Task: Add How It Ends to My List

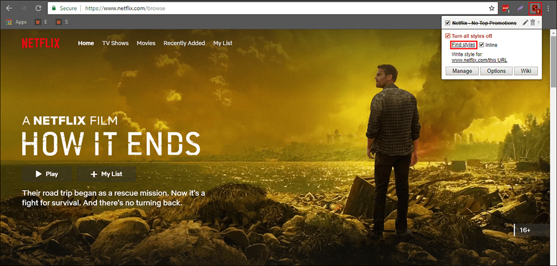Action: (106, 174)
